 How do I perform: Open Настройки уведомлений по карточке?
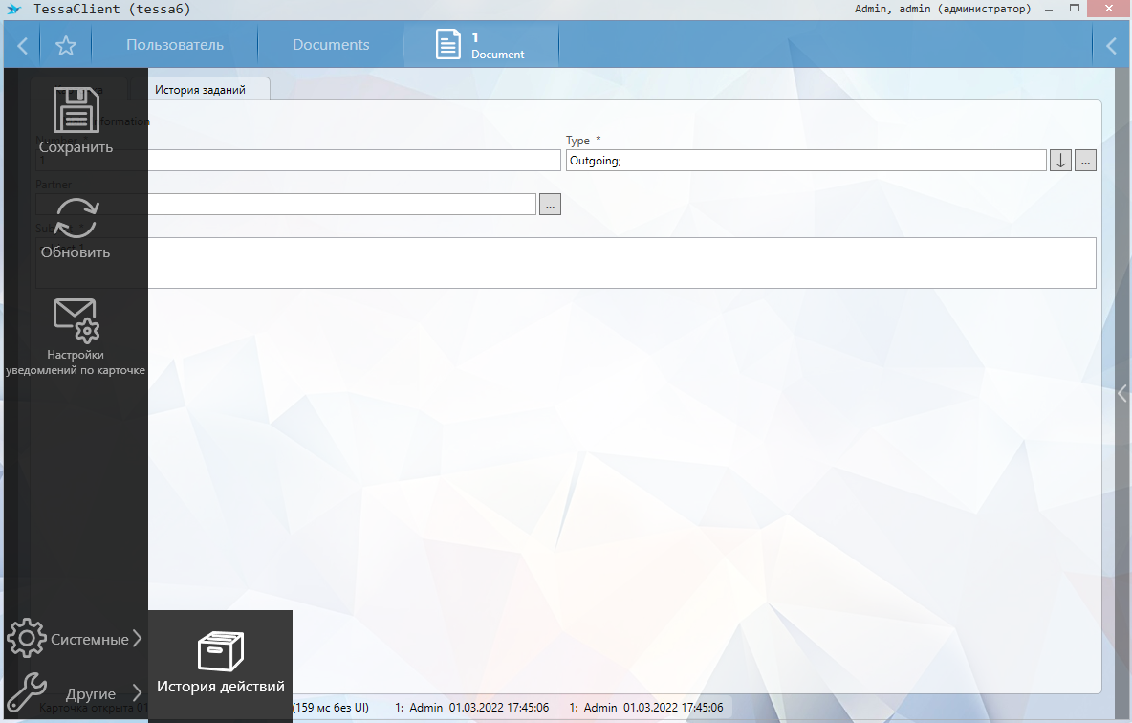[x=76, y=321]
